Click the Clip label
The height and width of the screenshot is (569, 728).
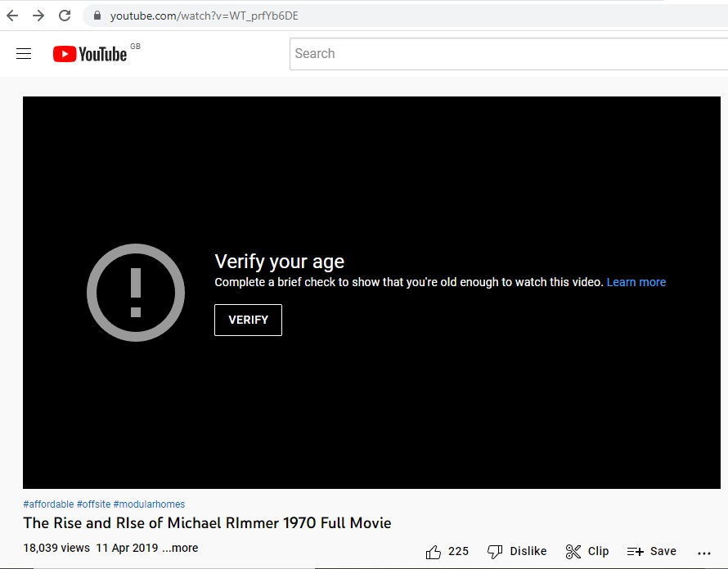[598, 551]
